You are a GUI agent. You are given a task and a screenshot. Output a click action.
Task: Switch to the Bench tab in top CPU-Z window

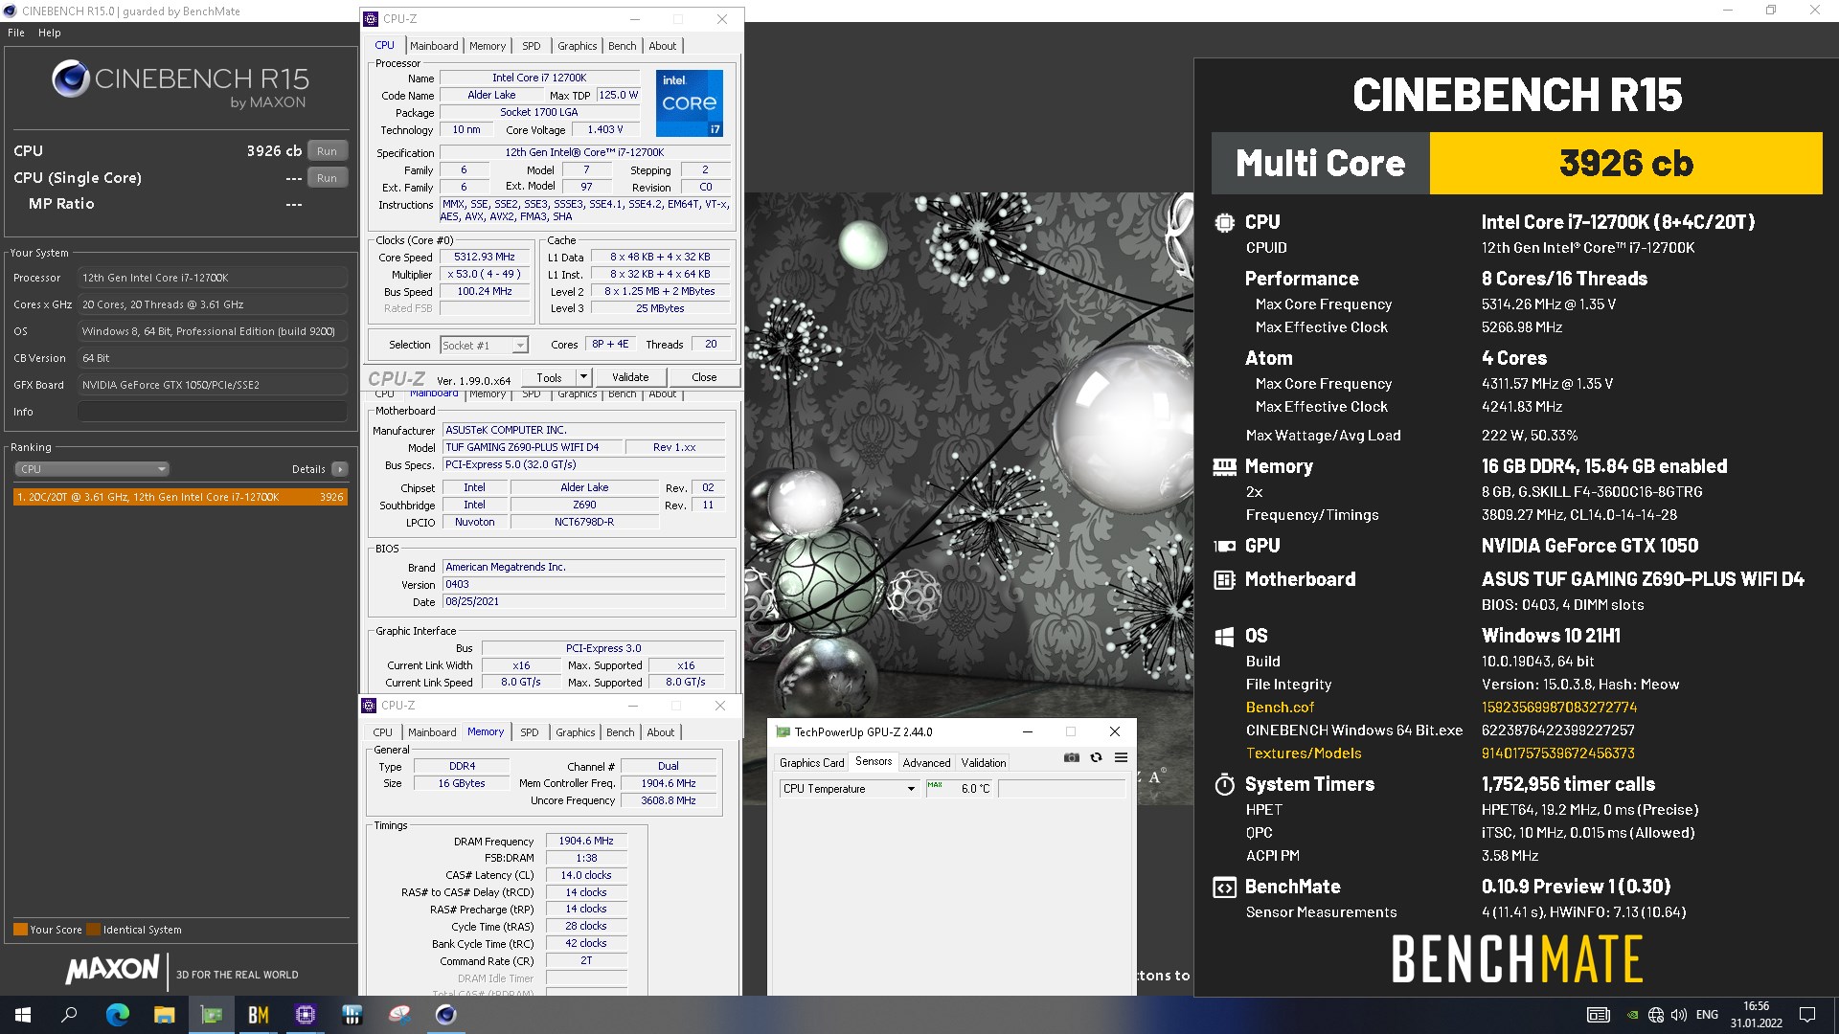622,46
